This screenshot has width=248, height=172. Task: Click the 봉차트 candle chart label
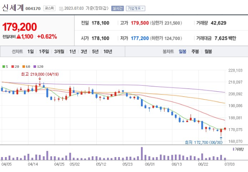coord(168,51)
